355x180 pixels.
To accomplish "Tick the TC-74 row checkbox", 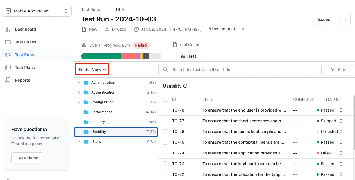I will [x=165, y=153].
